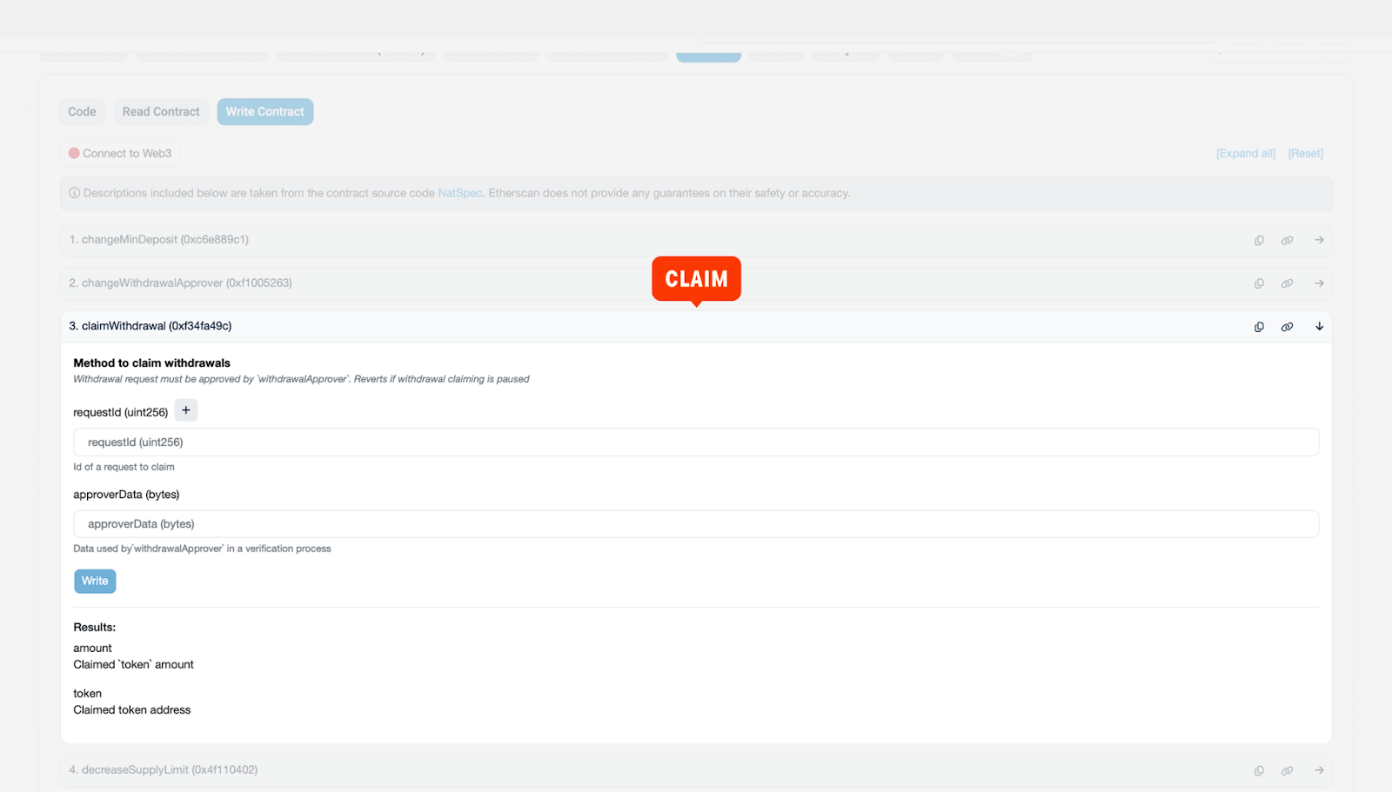Viewport: 1392px width, 792px height.
Task: Copy the claimWithdrawal method name icon
Action: (x=1259, y=327)
